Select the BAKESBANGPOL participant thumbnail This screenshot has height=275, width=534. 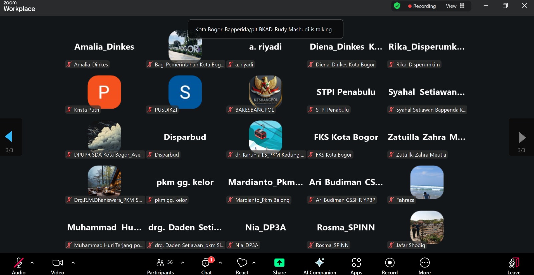[266, 92]
